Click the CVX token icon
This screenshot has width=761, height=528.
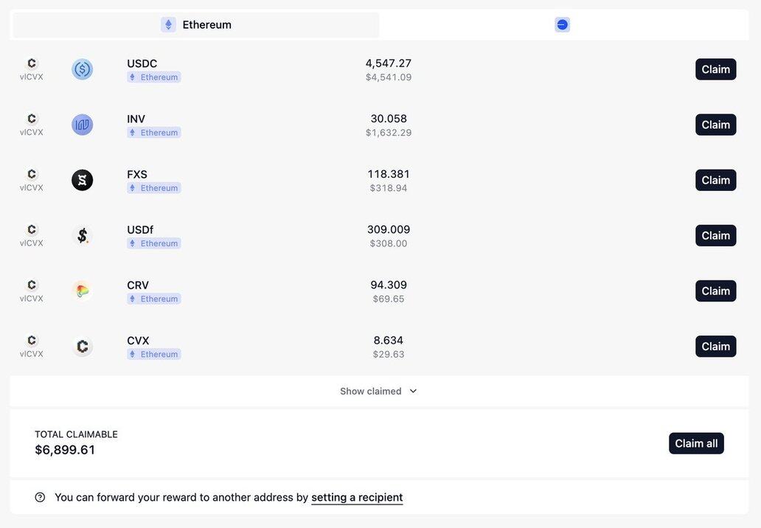pos(83,346)
